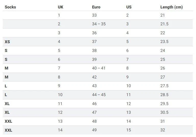Viewport: 196px width, 137px height.
Task: Select the 29.5 length cell
Action: pos(164,104)
